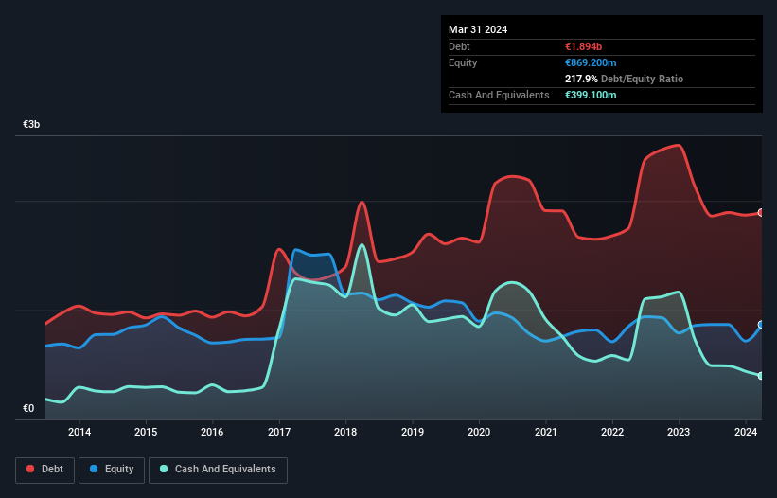
Task: Click the €0 y-axis label
Action: click(28, 408)
